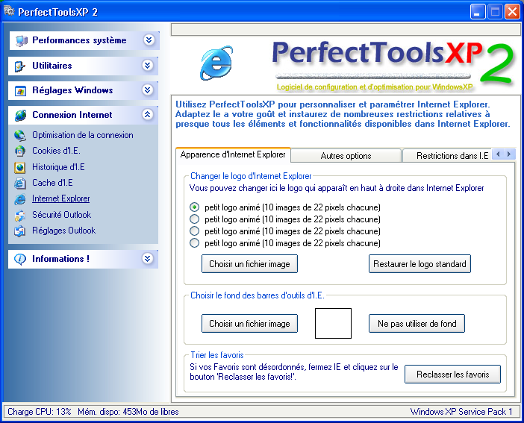Viewport: 524px width, 423px height.
Task: Click the Réglages Windows header label
Action: pos(72,90)
